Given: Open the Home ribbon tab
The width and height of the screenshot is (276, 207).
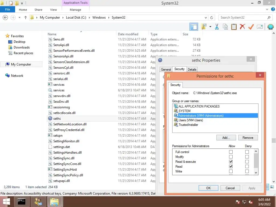Looking at the screenshot, I should click(23, 10).
